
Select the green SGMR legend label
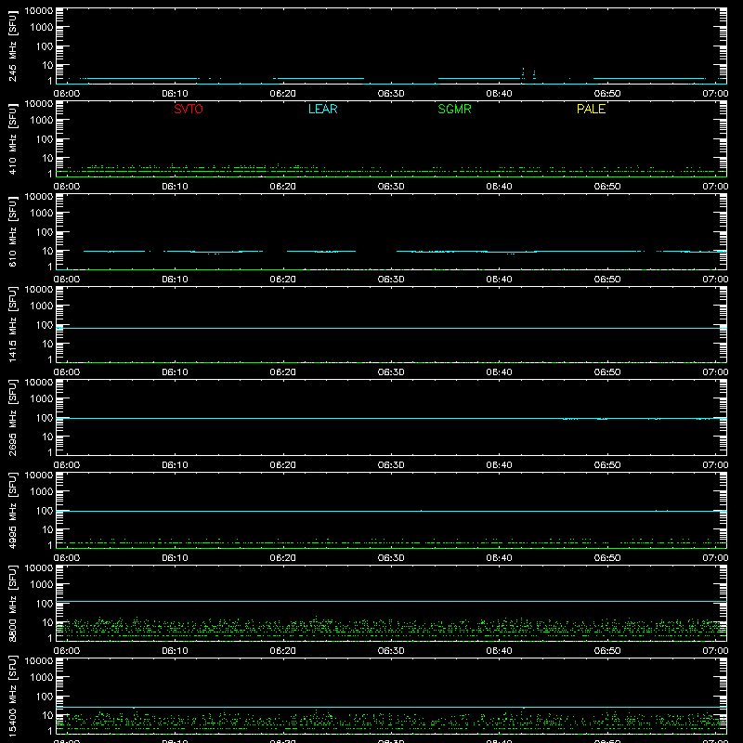coord(454,109)
